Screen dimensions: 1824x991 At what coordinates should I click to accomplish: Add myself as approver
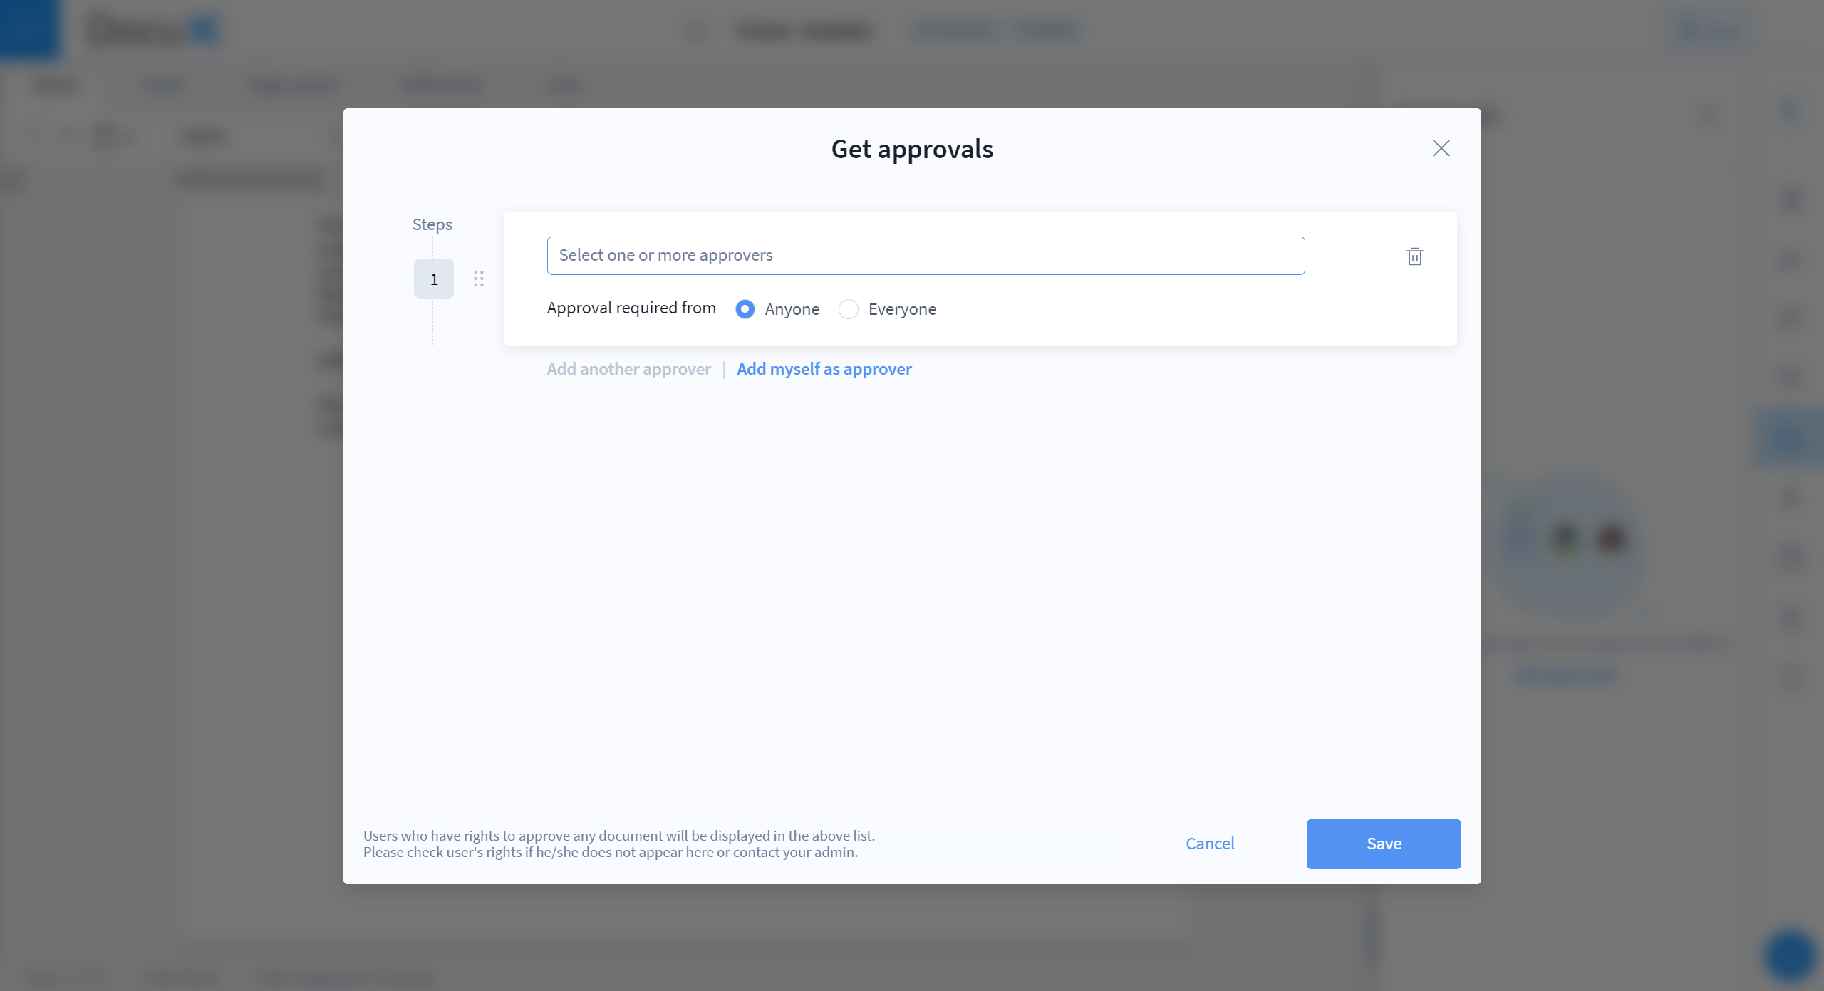[824, 369]
